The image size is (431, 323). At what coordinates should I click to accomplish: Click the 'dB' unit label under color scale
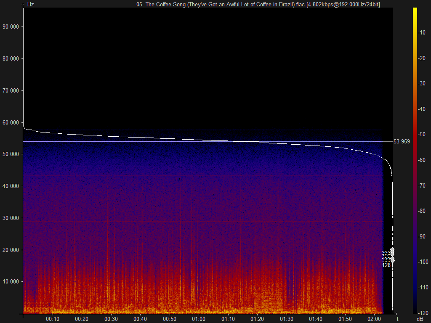[420, 319]
